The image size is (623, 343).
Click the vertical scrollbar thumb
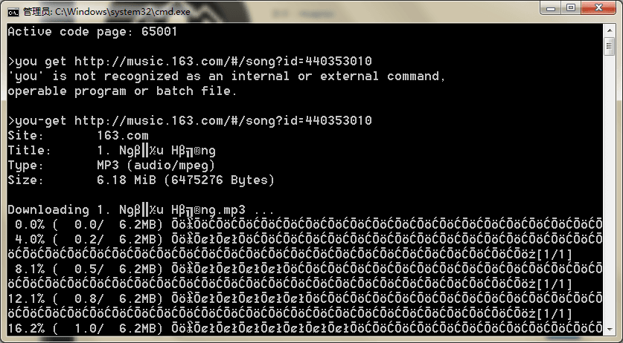(609, 47)
